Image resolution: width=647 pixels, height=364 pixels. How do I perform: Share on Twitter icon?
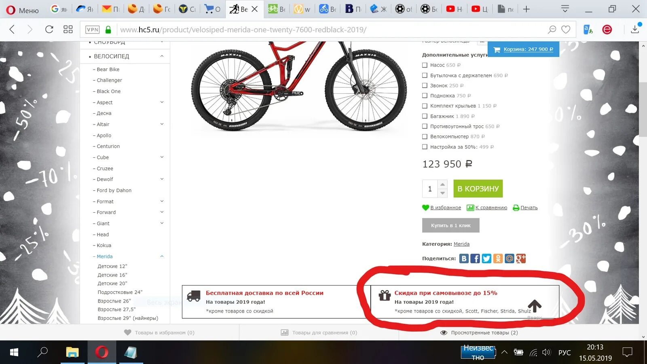point(486,258)
